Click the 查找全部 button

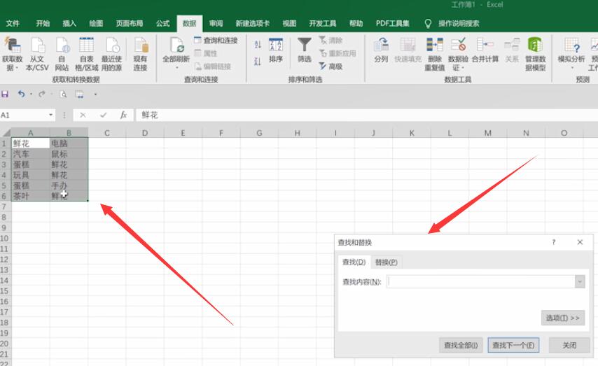point(461,345)
